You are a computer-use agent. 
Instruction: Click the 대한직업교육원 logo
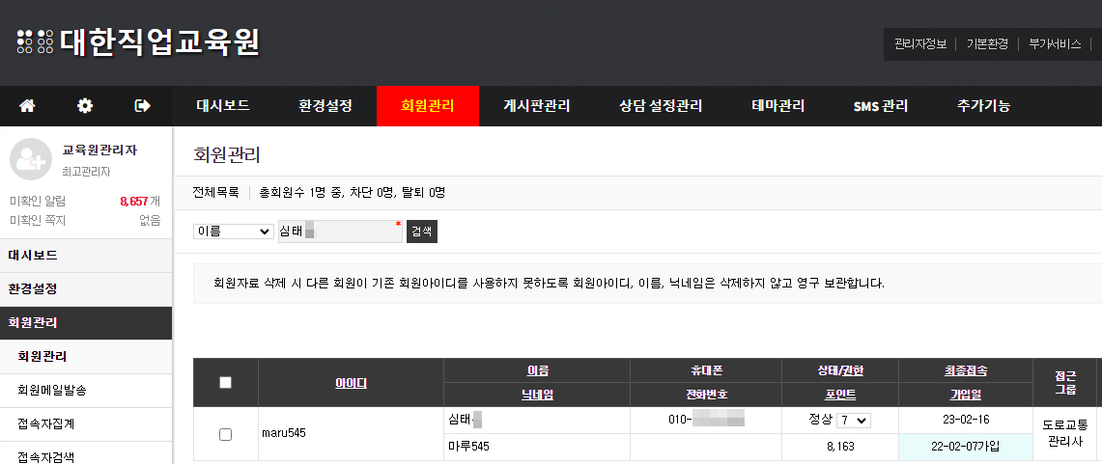point(138,42)
